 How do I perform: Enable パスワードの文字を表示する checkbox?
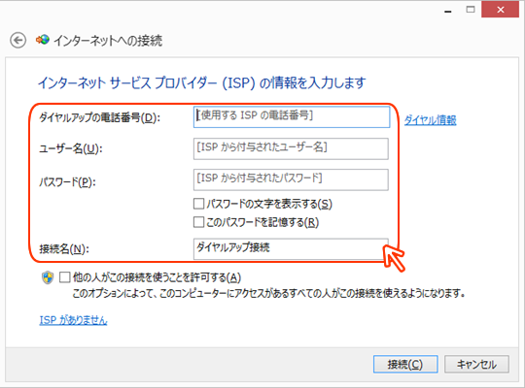point(199,204)
